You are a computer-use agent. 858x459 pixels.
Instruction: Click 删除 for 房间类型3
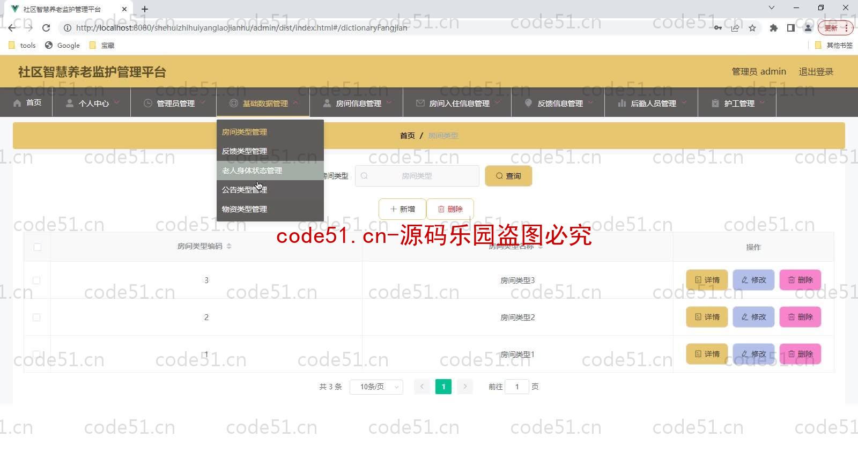pos(800,280)
